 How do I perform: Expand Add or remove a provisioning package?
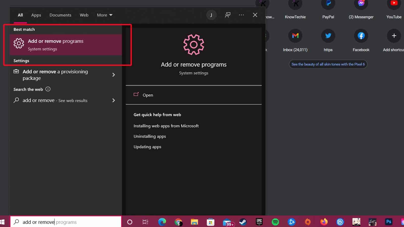114,75
